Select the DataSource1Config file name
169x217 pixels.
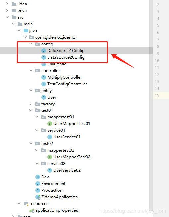[x=66, y=51]
